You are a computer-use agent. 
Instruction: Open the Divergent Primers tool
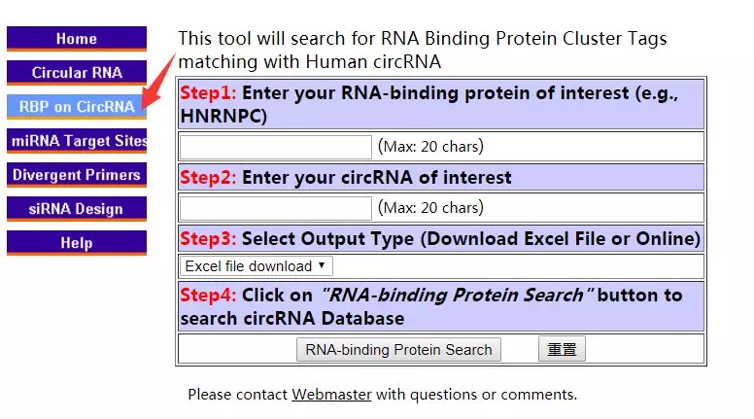(77, 175)
